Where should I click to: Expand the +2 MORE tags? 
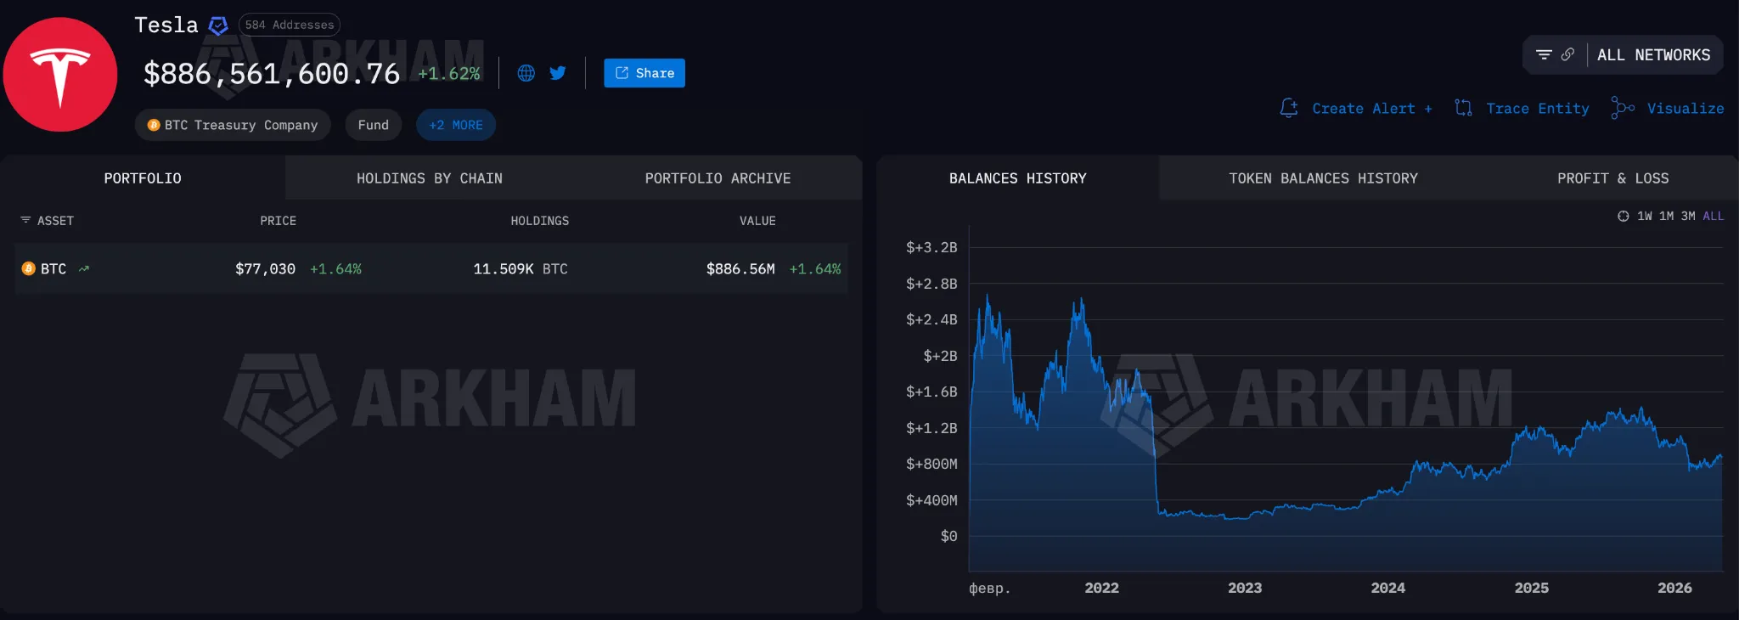(456, 125)
